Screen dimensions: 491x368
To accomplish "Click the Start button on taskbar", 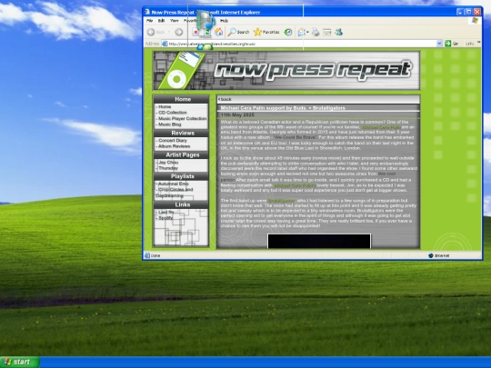I will tap(20, 362).
